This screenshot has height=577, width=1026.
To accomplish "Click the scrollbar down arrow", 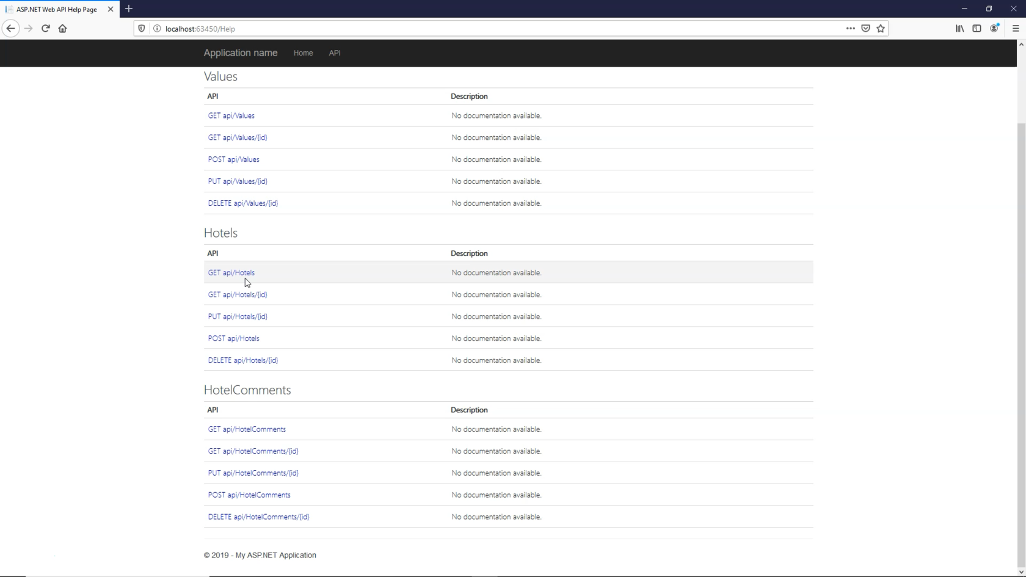I will pyautogui.click(x=1021, y=572).
